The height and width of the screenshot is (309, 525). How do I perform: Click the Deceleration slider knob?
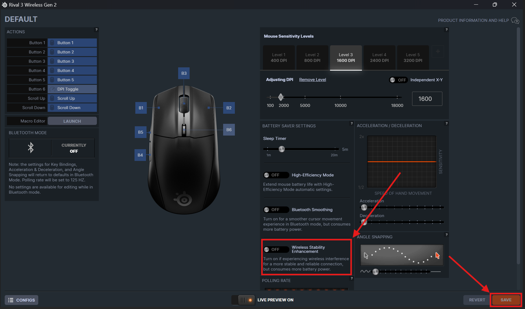click(364, 222)
